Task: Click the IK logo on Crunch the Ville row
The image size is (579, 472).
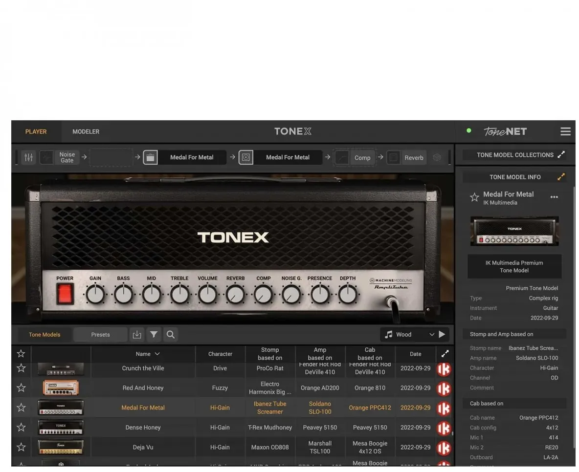Action: click(444, 369)
